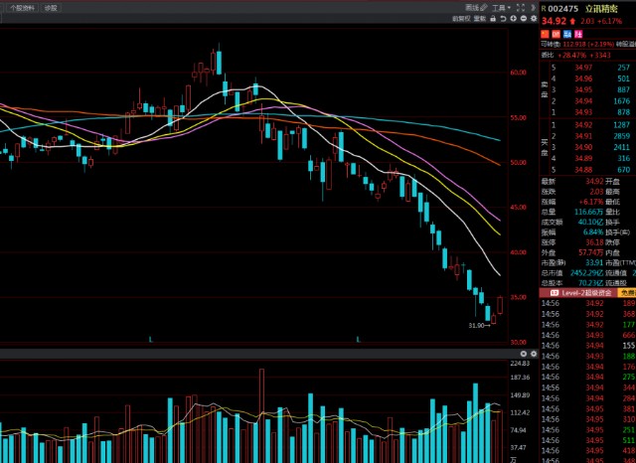This screenshot has width=636, height=463.
Task: Toggle 叠加 overlay option
Action: point(480,18)
